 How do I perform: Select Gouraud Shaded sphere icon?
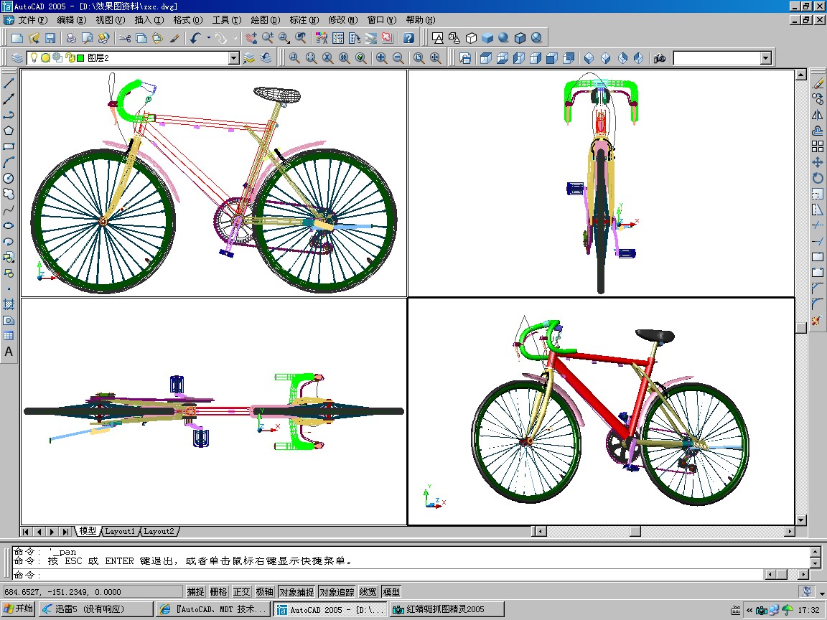(x=503, y=38)
